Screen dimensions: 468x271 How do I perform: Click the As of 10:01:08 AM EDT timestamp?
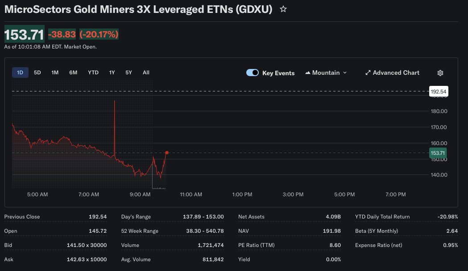[50, 47]
